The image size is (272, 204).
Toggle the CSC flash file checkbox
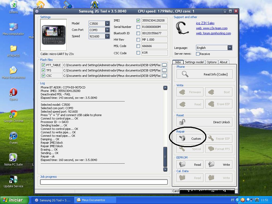[43, 76]
